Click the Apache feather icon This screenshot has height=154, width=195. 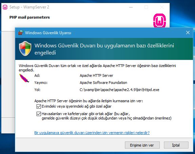[24, 78]
